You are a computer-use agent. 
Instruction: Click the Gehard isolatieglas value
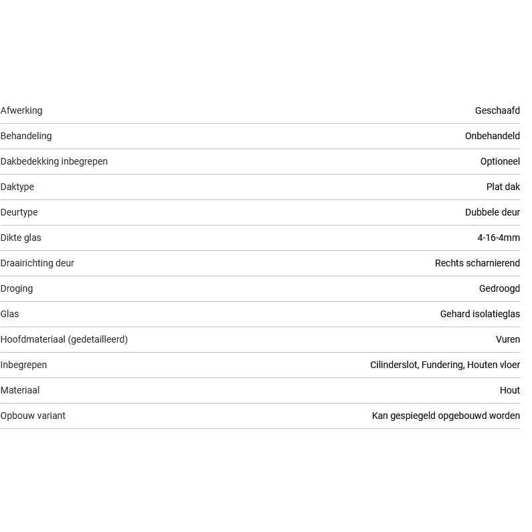pyautogui.click(x=480, y=314)
